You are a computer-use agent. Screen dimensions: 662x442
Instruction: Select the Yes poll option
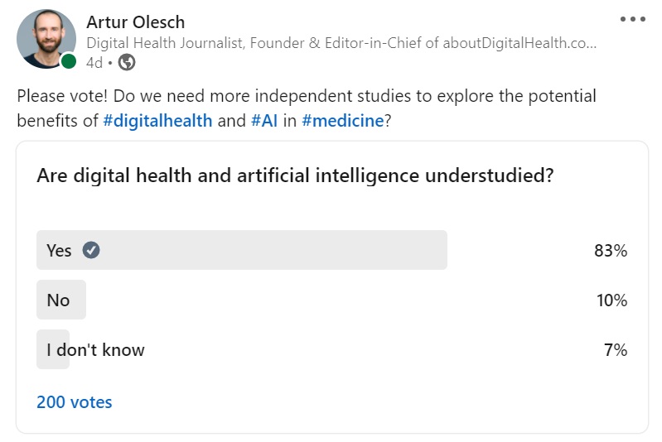coord(241,250)
